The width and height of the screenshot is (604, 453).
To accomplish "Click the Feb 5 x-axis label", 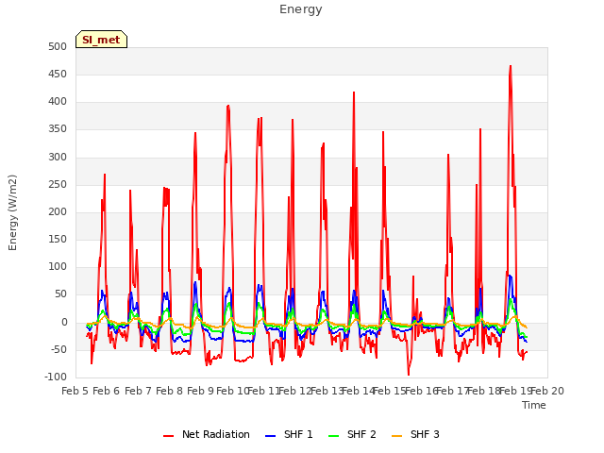I will (75, 392).
